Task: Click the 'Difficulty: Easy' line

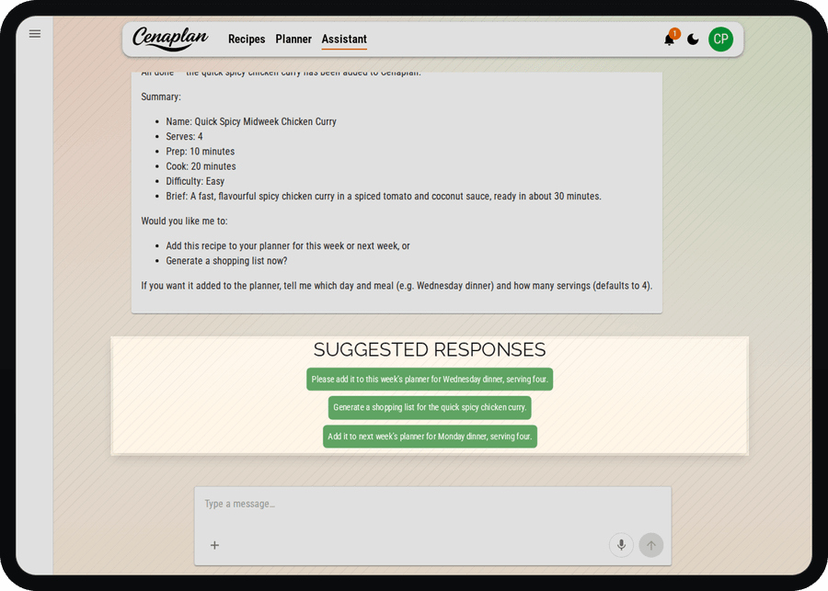Action: click(x=195, y=181)
